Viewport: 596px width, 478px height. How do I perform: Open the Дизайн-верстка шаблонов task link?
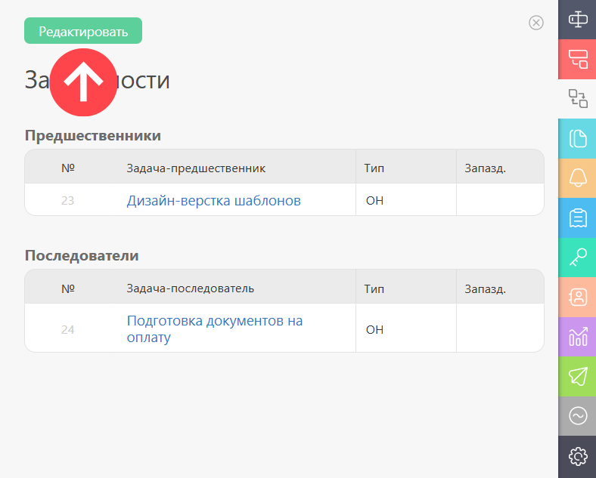pyautogui.click(x=213, y=200)
